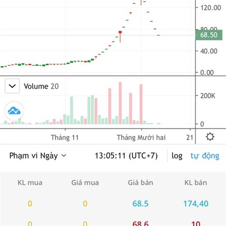Click the Giá bán column header
The width and height of the screenshot is (226, 226).
coord(140,183)
